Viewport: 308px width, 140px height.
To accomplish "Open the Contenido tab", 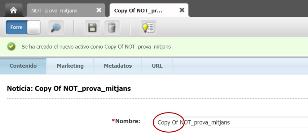I will pyautogui.click(x=23, y=66).
